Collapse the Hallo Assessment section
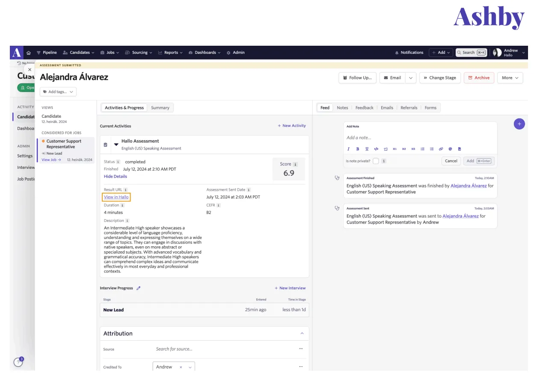 pos(116,144)
